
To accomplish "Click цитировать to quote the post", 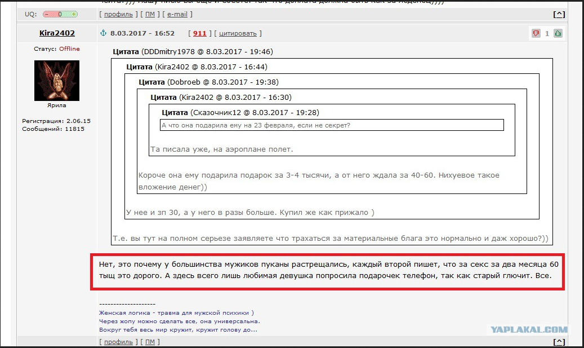I will [238, 33].
